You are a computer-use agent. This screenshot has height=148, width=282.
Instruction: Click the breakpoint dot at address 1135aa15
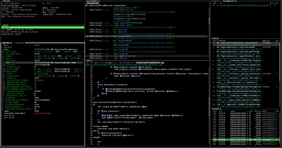coord(88,36)
